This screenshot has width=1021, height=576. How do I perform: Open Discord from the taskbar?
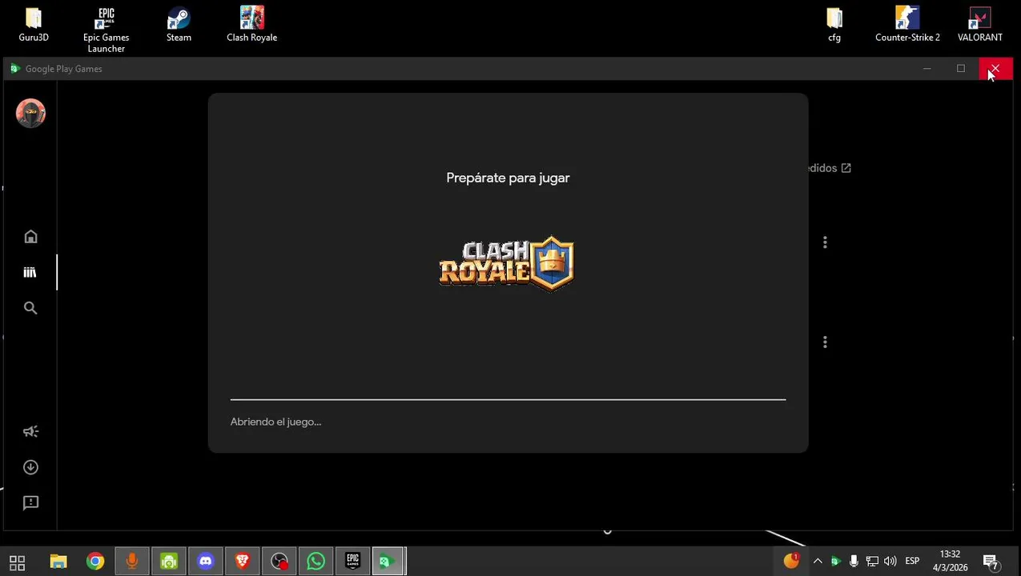pos(206,562)
